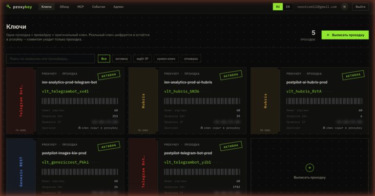Click the barcode on inn-analytics-prod-telegram-bot card
375x196 pixels.
tap(80, 101)
